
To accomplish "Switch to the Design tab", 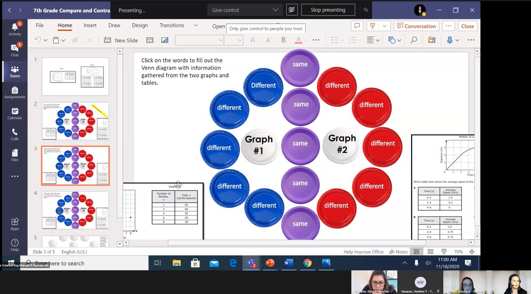I will 140,26.
